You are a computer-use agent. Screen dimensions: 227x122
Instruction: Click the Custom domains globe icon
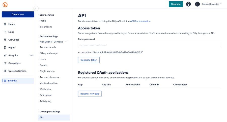coord(5,71)
